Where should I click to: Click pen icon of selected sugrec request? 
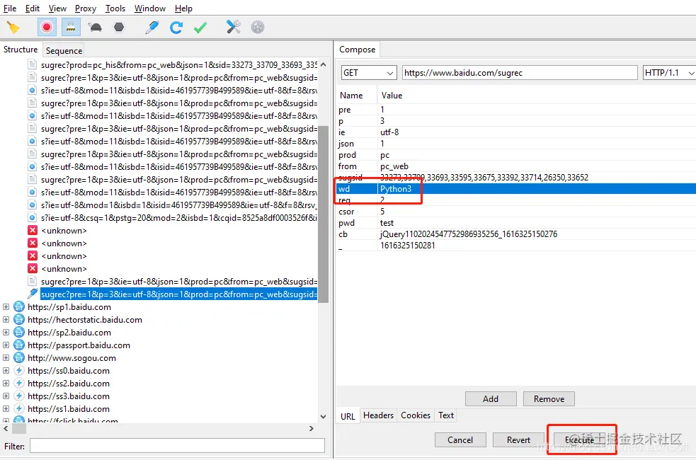(x=33, y=294)
